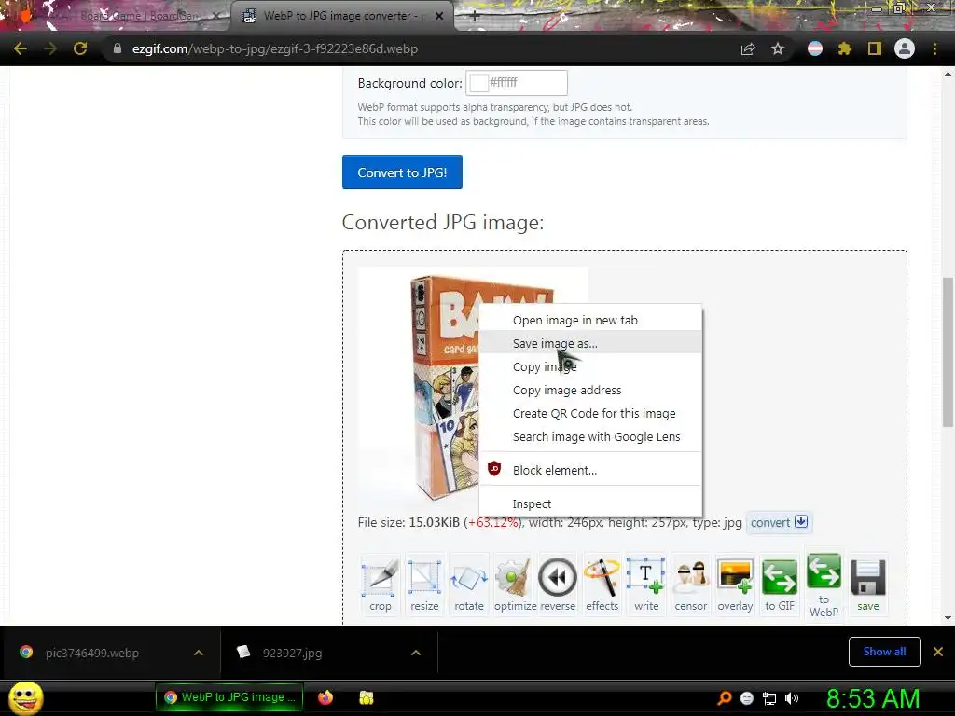Open the smiley start button

click(25, 697)
